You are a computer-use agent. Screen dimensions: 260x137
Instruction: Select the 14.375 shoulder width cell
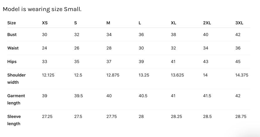pos(242,75)
